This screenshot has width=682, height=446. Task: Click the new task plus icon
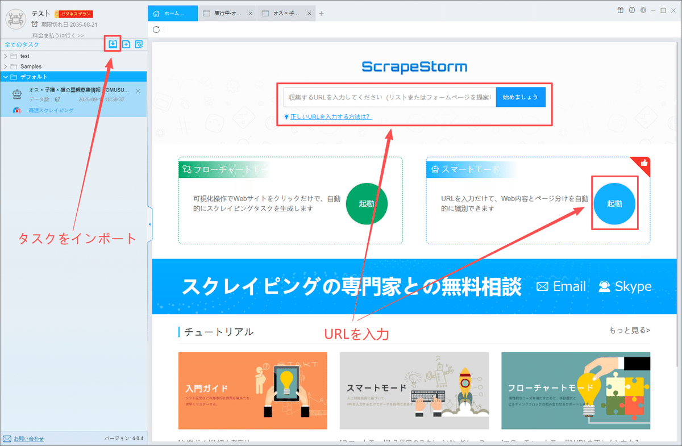(x=126, y=44)
